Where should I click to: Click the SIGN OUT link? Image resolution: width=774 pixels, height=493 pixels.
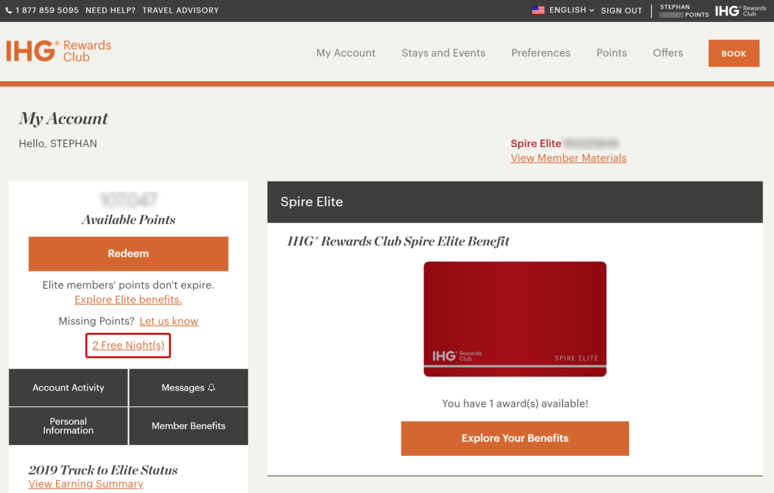coord(621,10)
